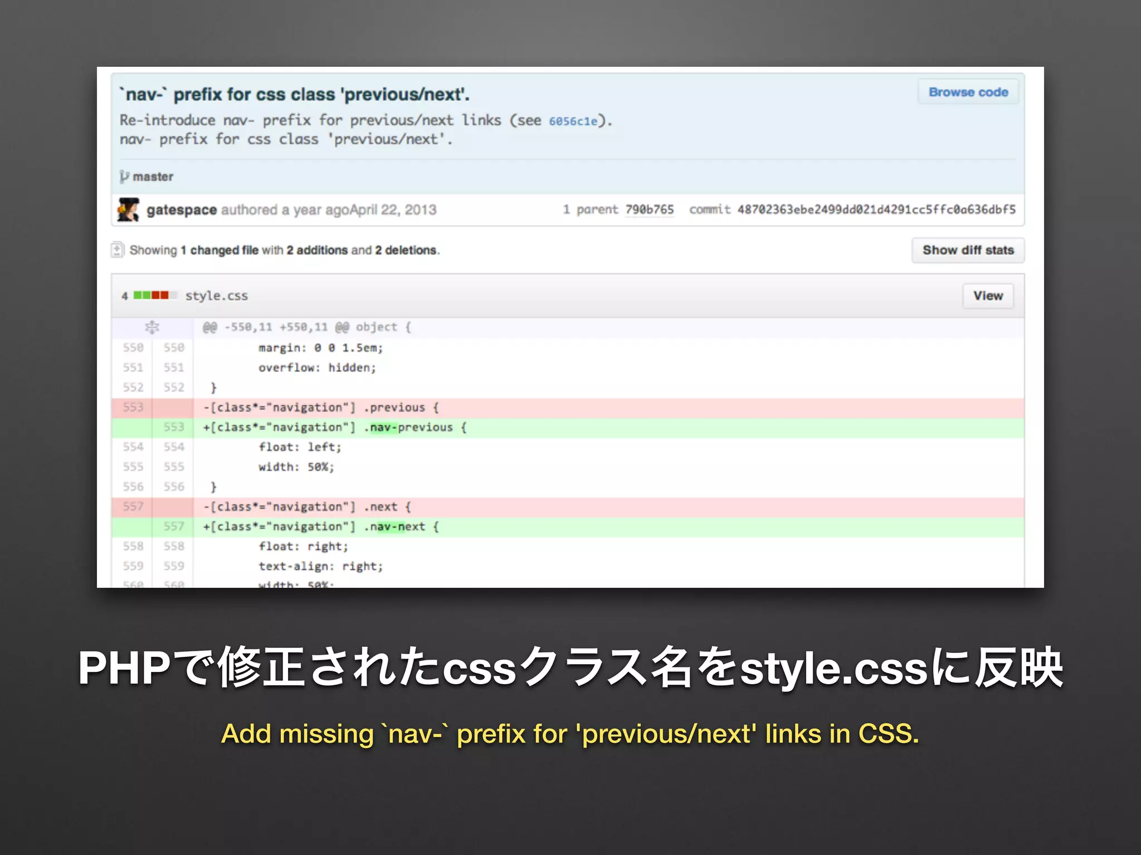
Task: Click line 'overflow: hidden;'
Action: pyautogui.click(x=318, y=368)
